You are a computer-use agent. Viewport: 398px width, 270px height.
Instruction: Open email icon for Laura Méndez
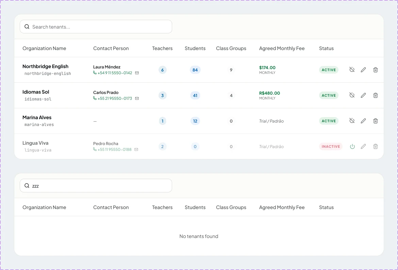click(137, 73)
